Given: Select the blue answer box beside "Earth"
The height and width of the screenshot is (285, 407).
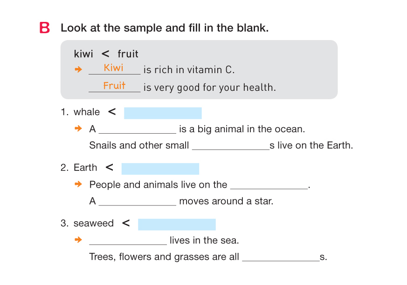Looking at the screenshot, I should point(160,169).
